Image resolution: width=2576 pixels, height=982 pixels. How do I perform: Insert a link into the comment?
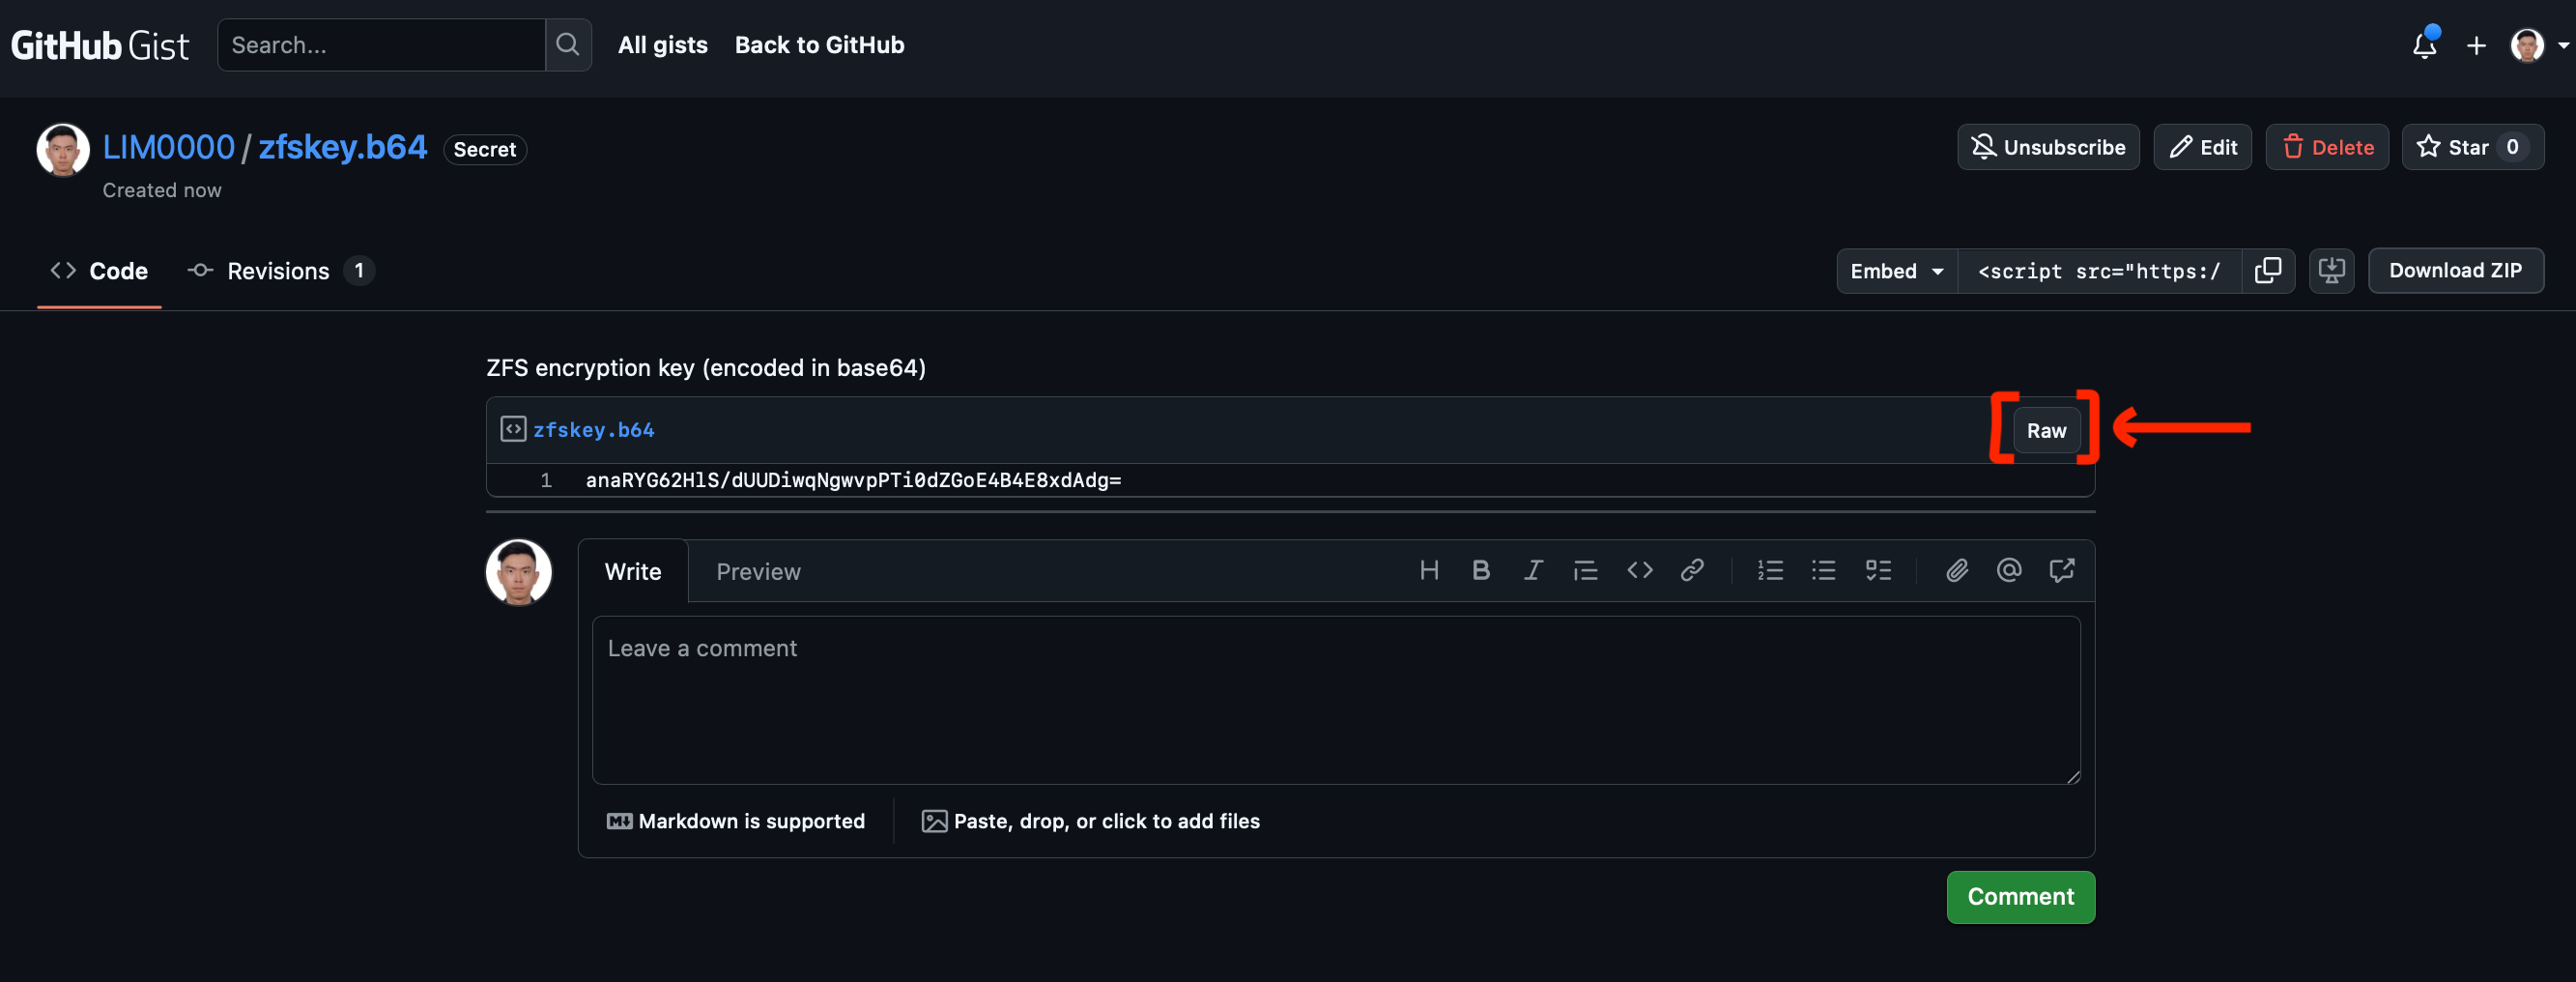[x=1692, y=571]
